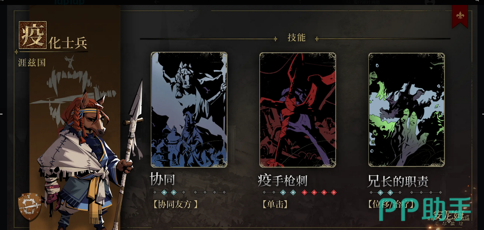Click the 技能 section header

[296, 37]
